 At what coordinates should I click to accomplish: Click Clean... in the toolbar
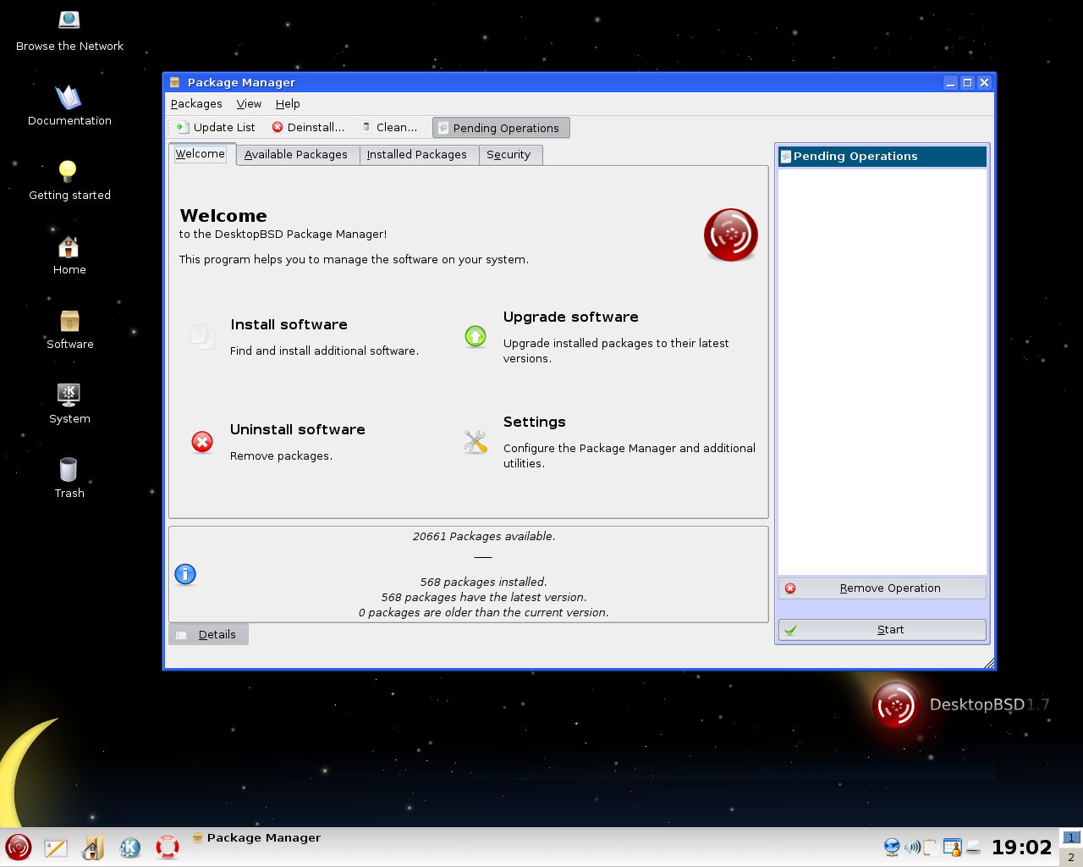coord(390,128)
